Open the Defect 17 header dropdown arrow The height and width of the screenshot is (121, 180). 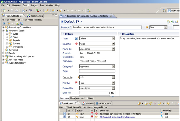tap(82, 21)
